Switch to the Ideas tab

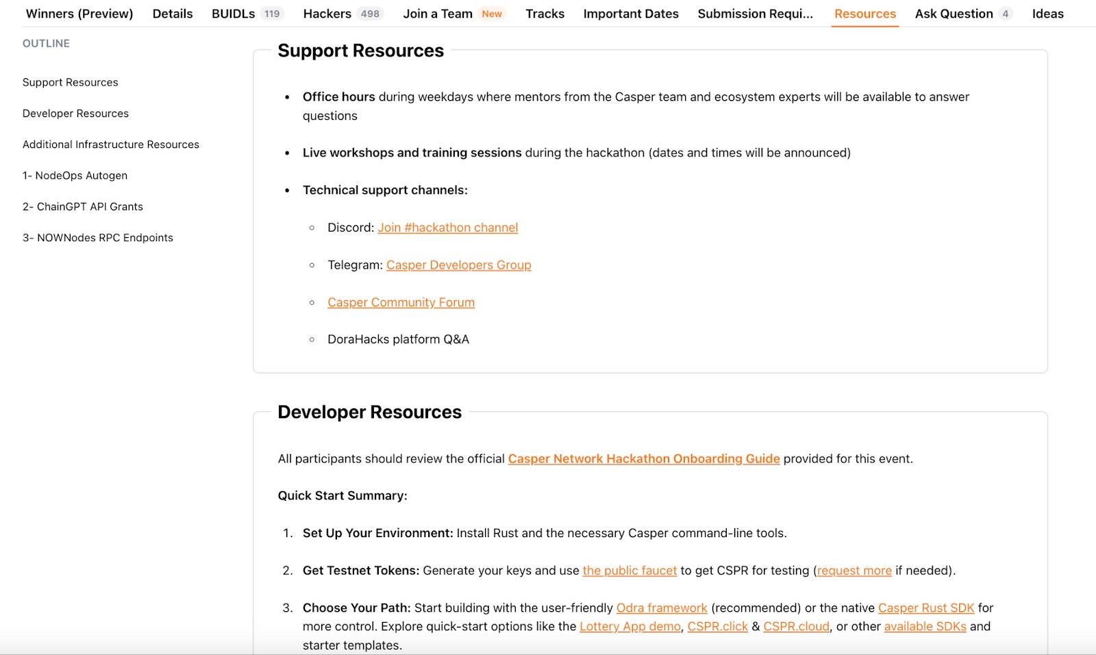1047,14
